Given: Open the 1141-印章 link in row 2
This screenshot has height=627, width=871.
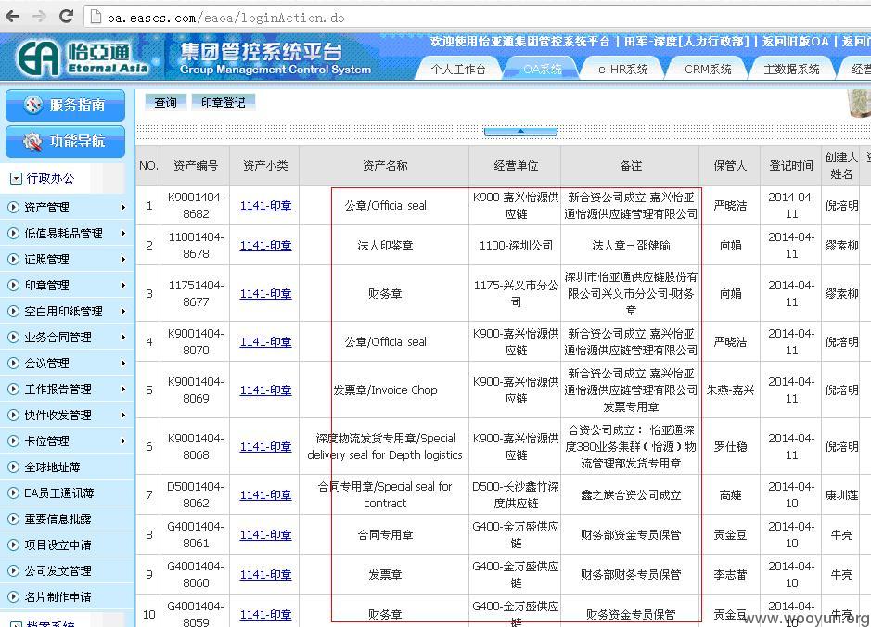Looking at the screenshot, I should coord(265,246).
